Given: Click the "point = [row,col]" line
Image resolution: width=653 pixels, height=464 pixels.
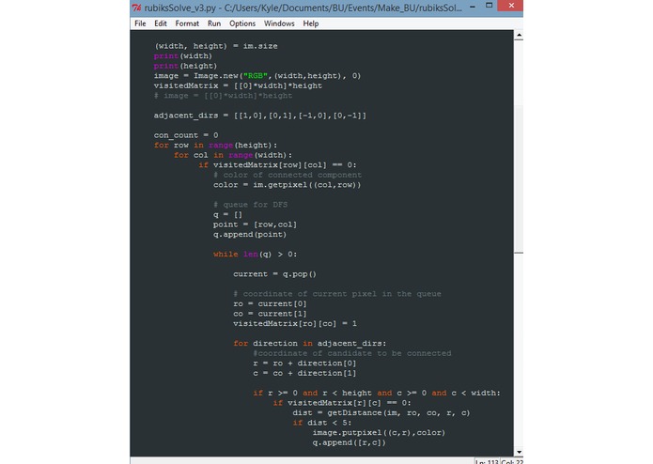Looking at the screenshot, I should click(x=255, y=225).
